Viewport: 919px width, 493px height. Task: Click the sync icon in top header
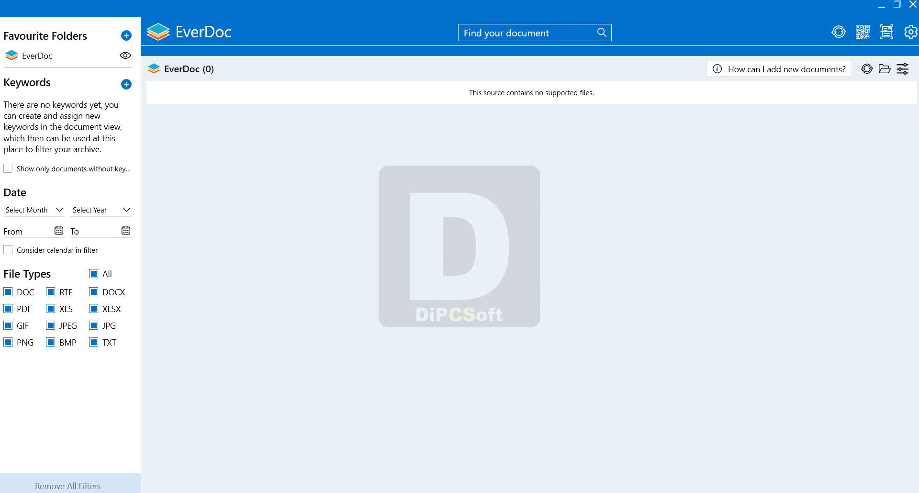point(839,32)
